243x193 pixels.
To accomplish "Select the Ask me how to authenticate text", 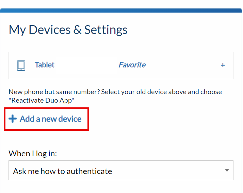I will [x=63, y=171].
